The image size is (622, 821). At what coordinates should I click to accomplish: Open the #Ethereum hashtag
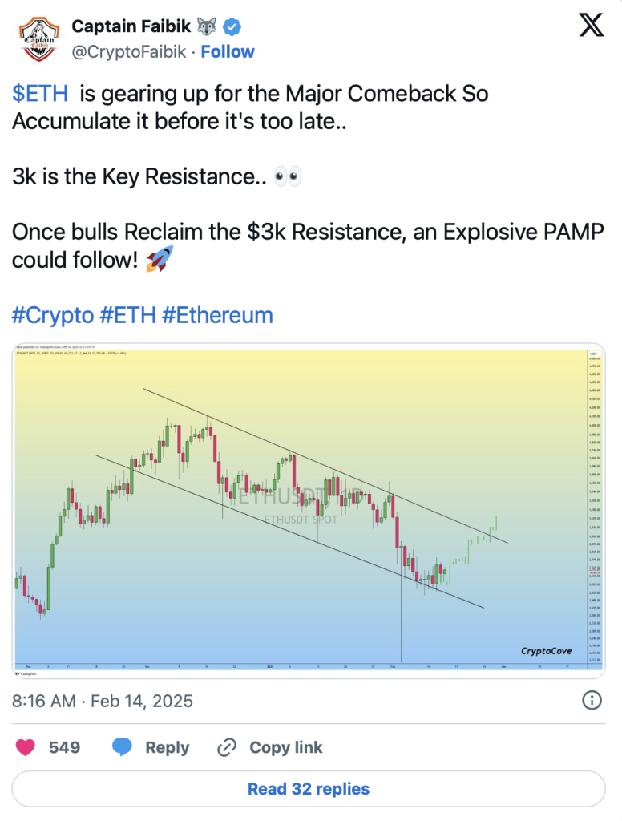(x=217, y=314)
